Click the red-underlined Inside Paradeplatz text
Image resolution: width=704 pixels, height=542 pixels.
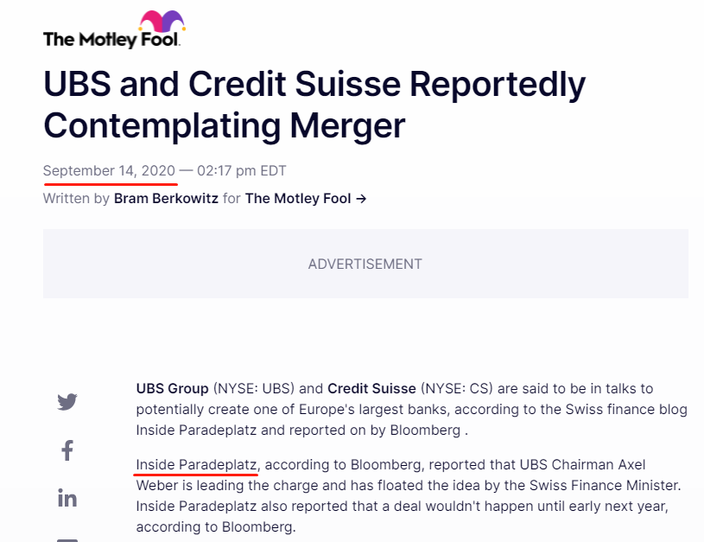tap(196, 465)
